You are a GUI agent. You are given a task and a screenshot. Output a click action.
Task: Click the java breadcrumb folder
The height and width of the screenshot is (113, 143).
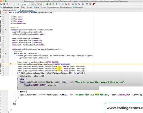coord(37,7)
